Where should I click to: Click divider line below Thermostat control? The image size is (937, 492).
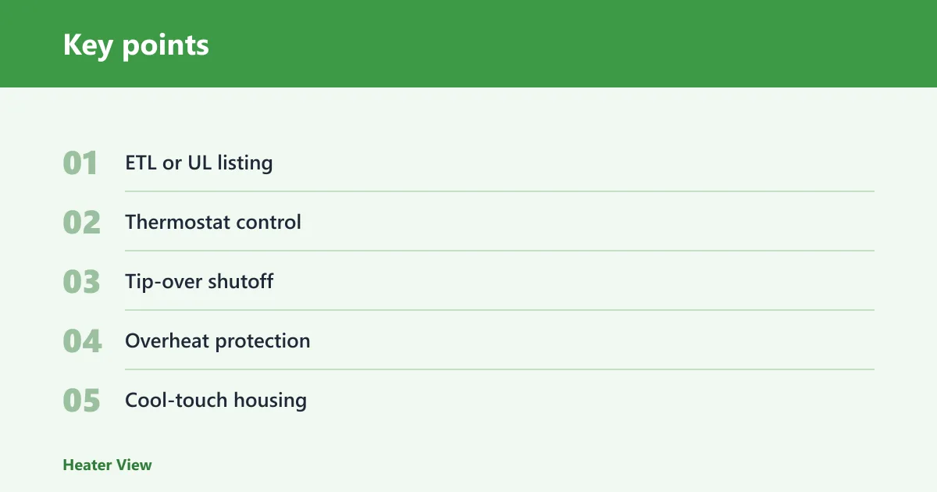[500, 251]
